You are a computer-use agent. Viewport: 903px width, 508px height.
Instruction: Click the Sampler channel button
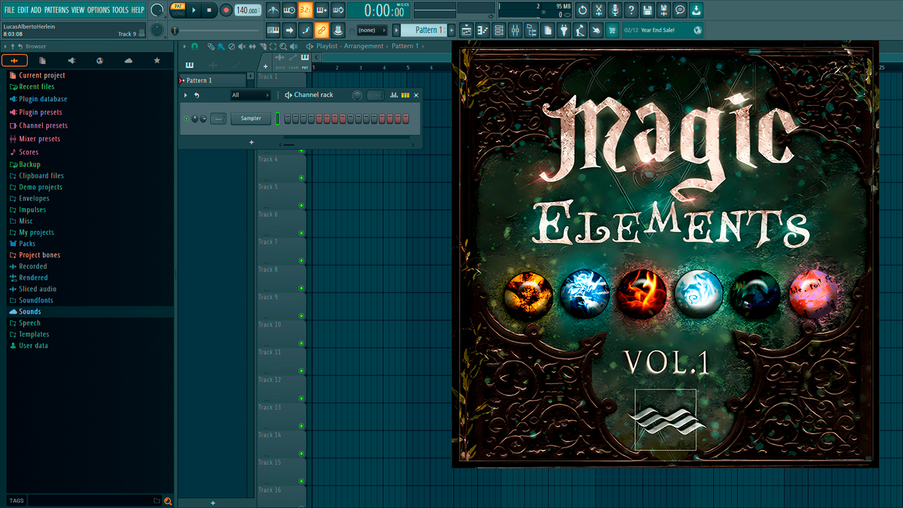(x=251, y=118)
